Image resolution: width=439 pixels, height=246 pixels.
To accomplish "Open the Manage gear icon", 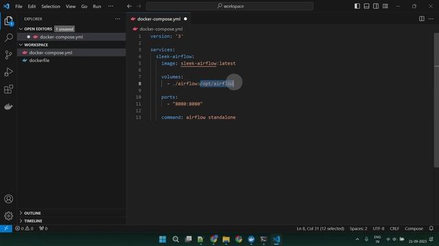I will point(8,216).
